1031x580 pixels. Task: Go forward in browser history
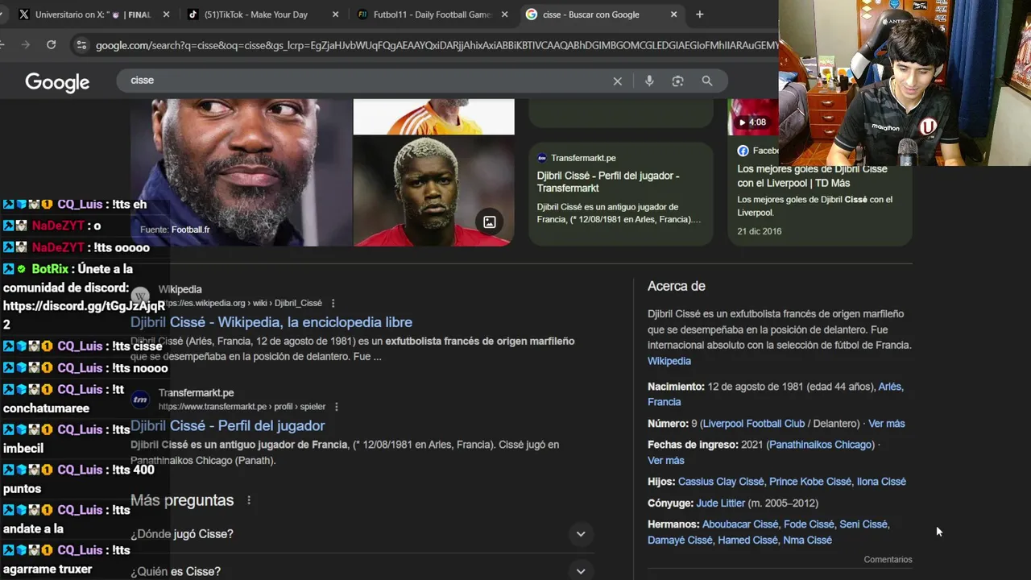[x=25, y=45]
